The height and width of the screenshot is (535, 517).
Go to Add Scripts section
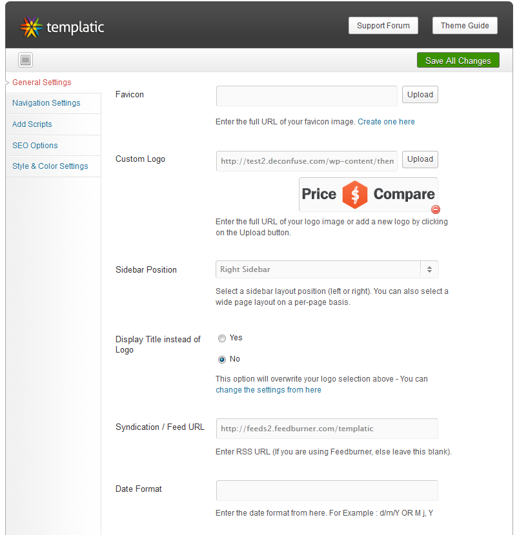(32, 124)
